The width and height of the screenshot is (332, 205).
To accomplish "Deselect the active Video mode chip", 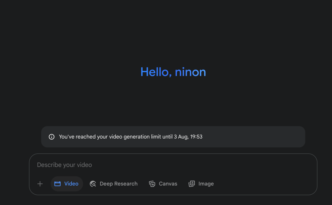I will [66, 184].
